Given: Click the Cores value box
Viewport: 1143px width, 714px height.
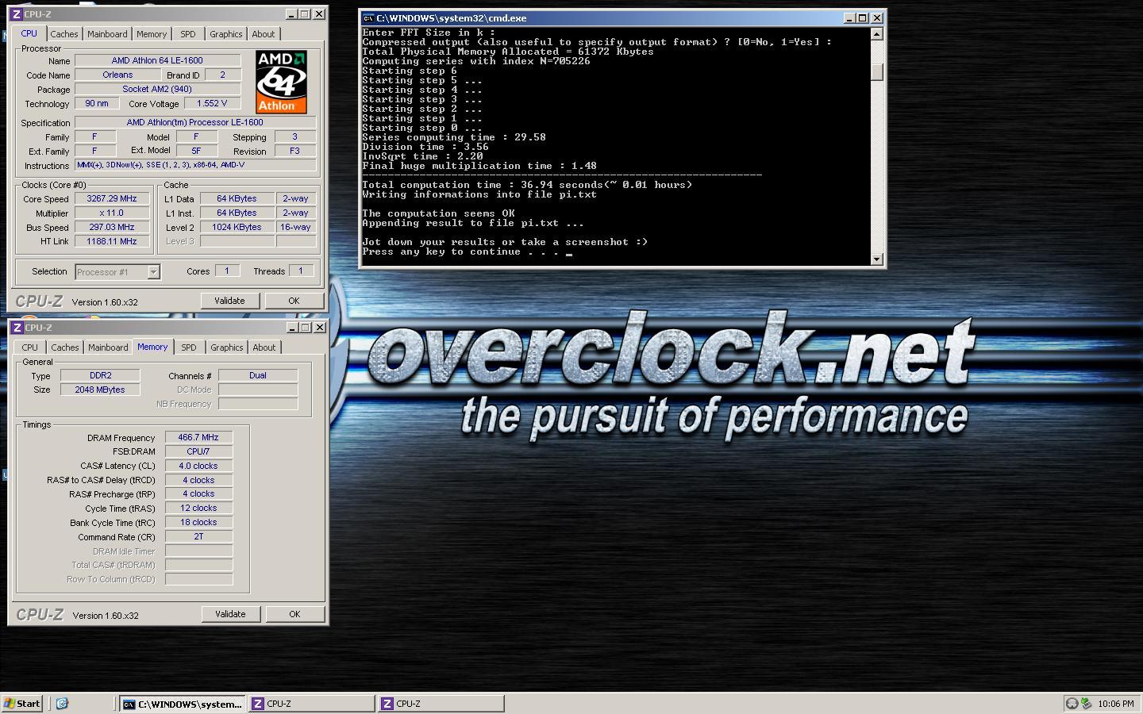Looking at the screenshot, I should [x=227, y=271].
